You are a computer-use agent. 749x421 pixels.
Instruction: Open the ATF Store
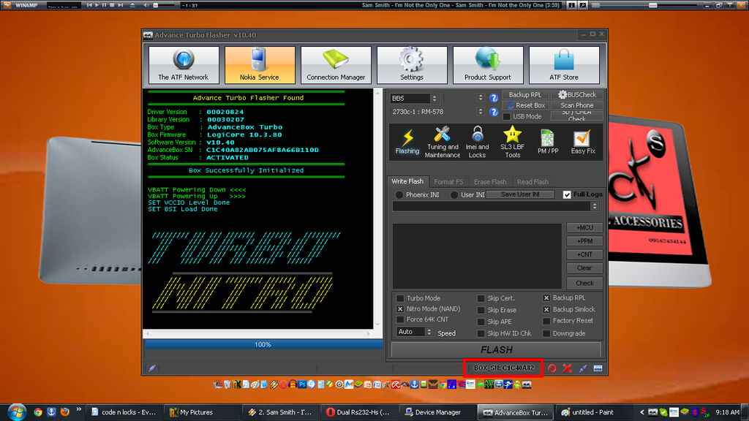point(564,65)
